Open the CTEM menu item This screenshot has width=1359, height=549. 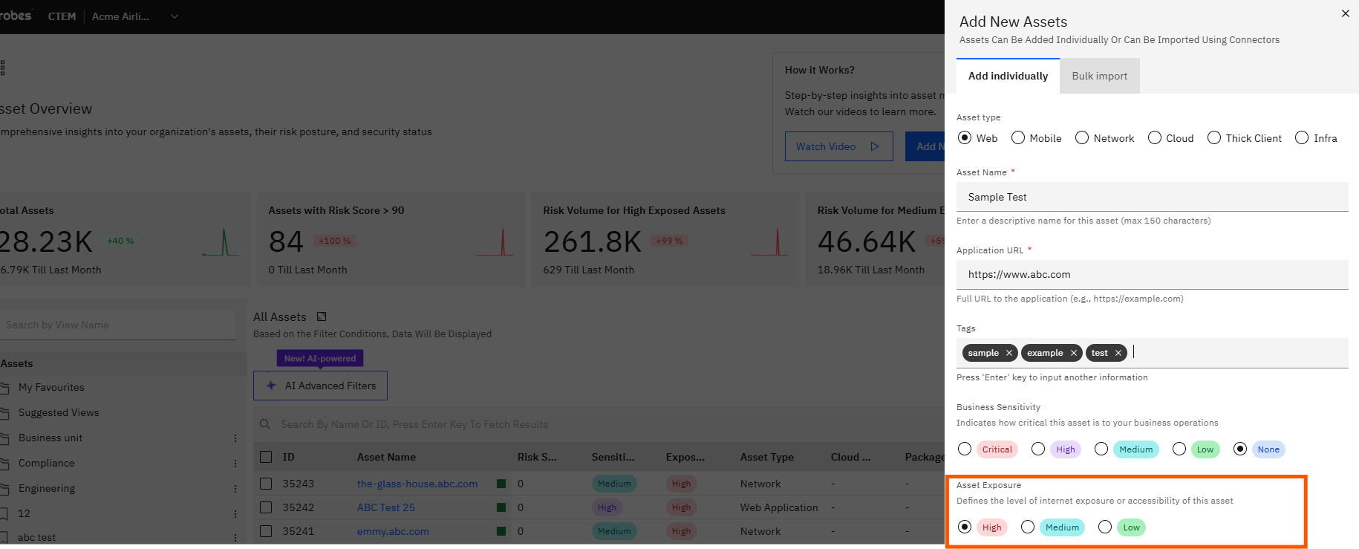tap(62, 16)
